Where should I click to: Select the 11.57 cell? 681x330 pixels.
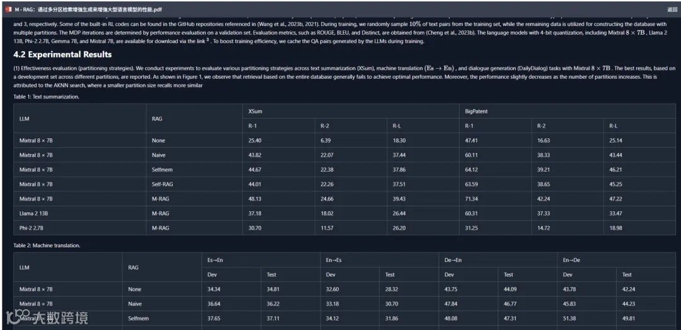click(x=327, y=228)
